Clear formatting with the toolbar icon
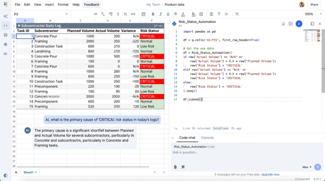 (x=237, y=14)
